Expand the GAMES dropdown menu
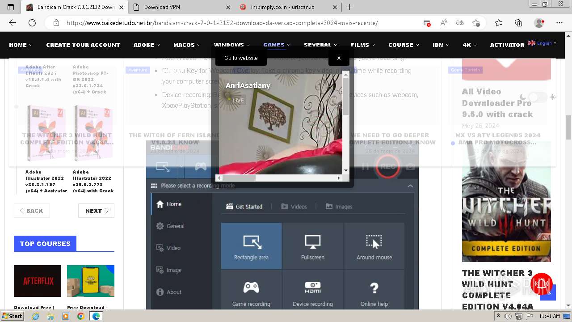Image resolution: width=572 pixels, height=322 pixels. [277, 45]
